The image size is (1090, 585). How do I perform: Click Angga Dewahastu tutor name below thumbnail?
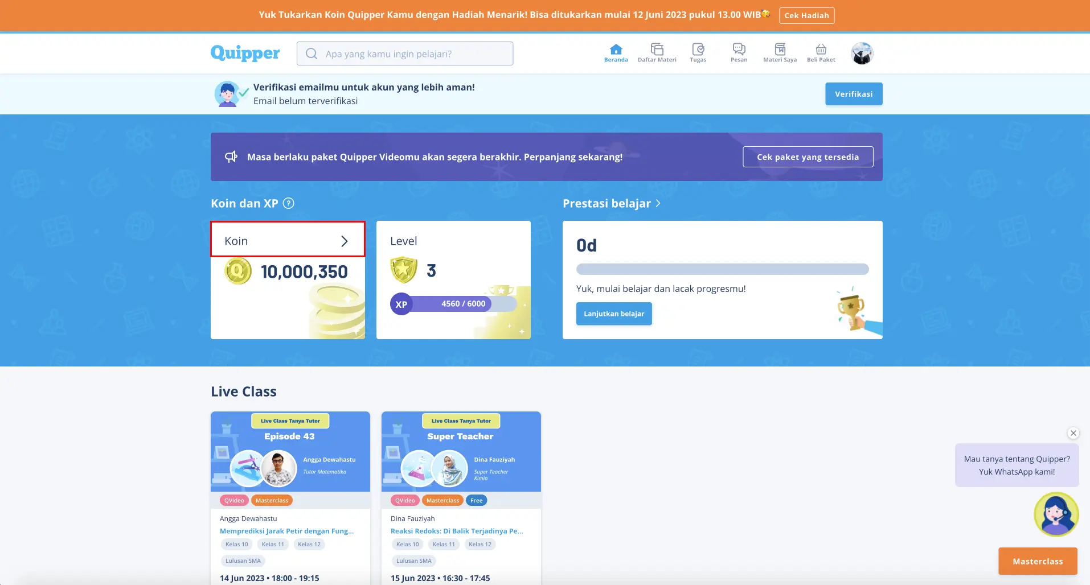tap(248, 518)
